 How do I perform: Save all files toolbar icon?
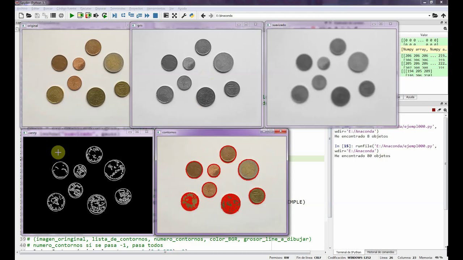click(x=45, y=16)
